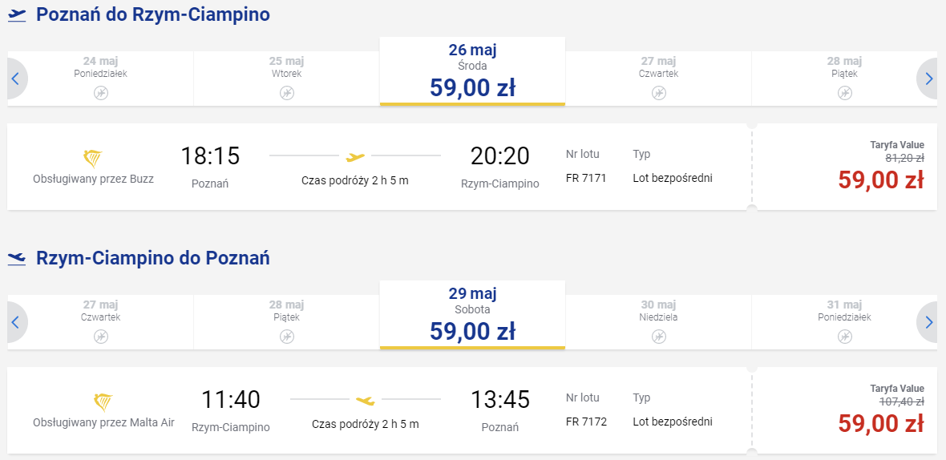Click the departing plane icon beside Poznań heading
The image size is (946, 460).
tap(17, 16)
